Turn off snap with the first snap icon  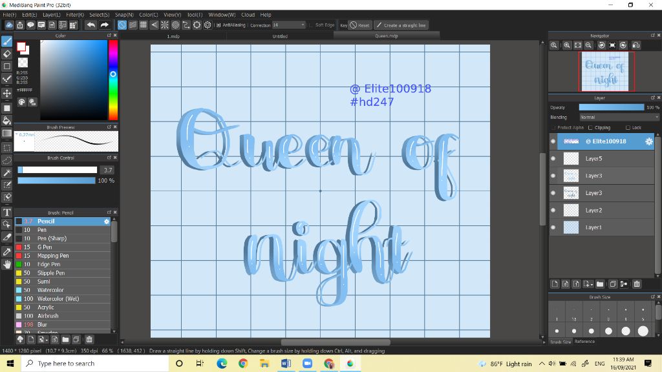[122, 25]
